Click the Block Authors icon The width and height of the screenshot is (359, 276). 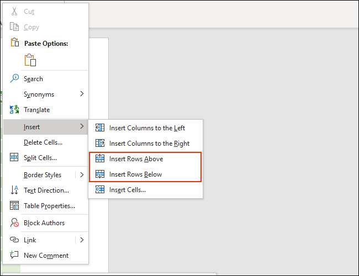(14, 223)
